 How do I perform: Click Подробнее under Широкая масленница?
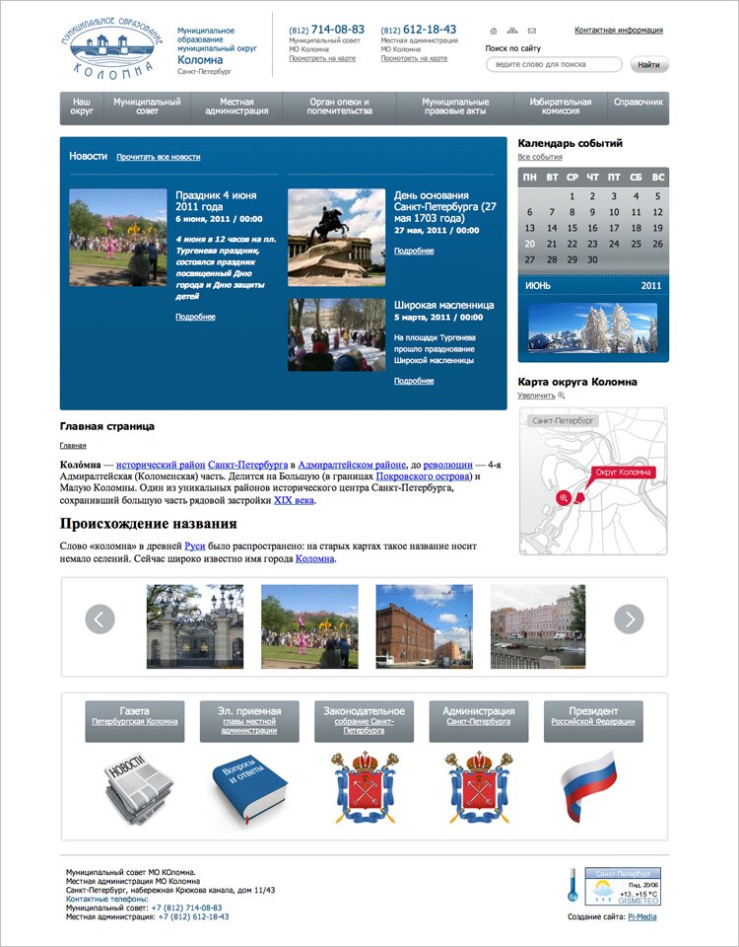(414, 381)
